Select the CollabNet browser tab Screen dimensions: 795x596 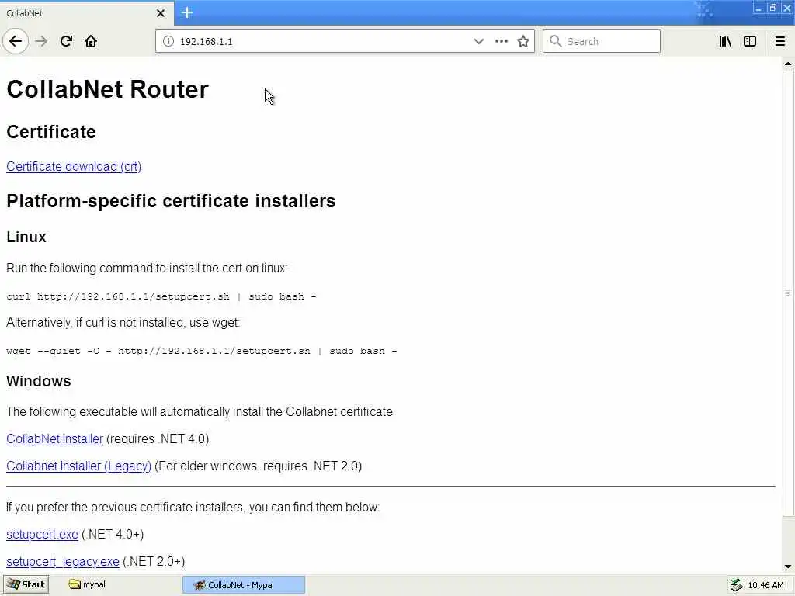[87, 13]
